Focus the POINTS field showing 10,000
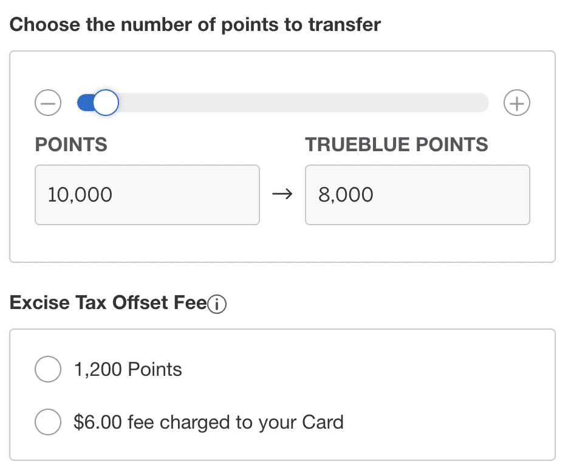This screenshot has width=571, height=476. [x=147, y=195]
